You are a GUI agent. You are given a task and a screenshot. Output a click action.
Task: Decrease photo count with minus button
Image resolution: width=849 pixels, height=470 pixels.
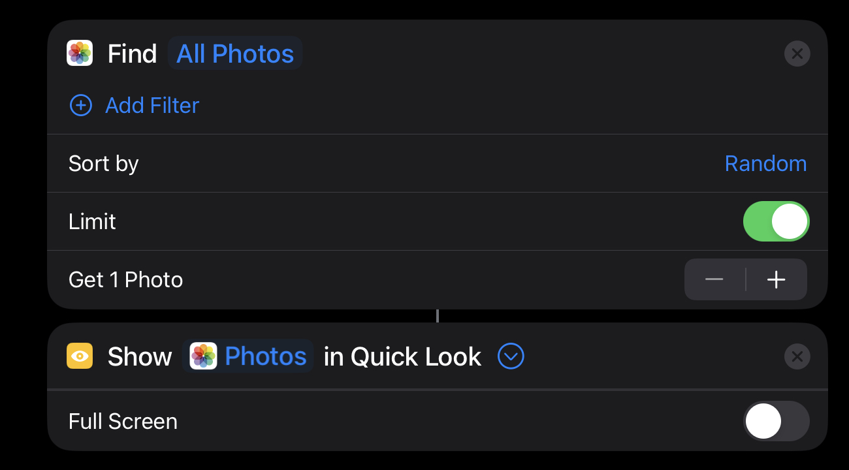point(714,279)
